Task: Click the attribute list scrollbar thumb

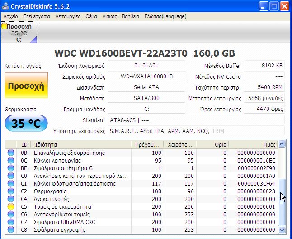Action: (282, 202)
